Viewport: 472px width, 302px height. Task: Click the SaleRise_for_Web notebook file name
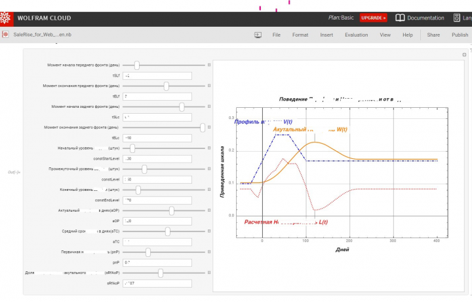[42, 35]
